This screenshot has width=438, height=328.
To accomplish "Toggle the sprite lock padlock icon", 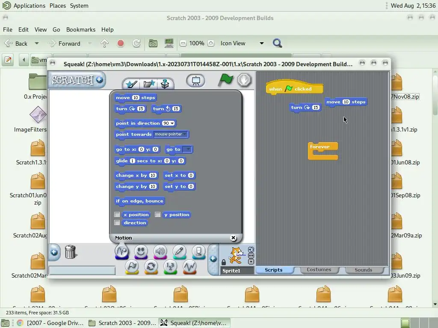I will [x=223, y=262].
